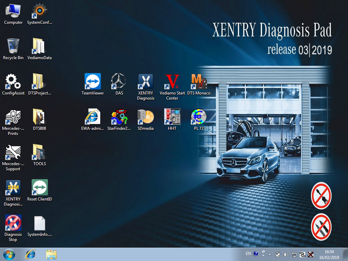Screen dimensions: 348x261
Task: Activate Diagnosis Stop
Action: click(x=13, y=224)
